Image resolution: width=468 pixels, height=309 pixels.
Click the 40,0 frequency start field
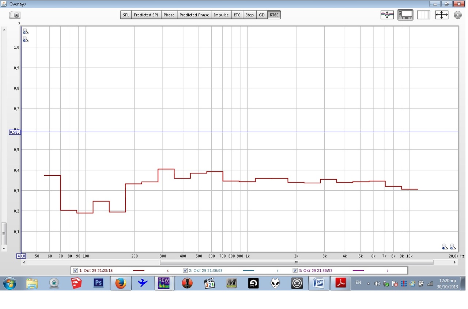[21, 256]
